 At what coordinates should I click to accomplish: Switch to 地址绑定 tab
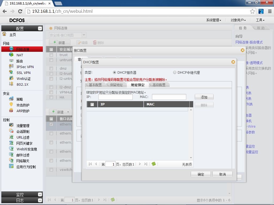click(138, 85)
